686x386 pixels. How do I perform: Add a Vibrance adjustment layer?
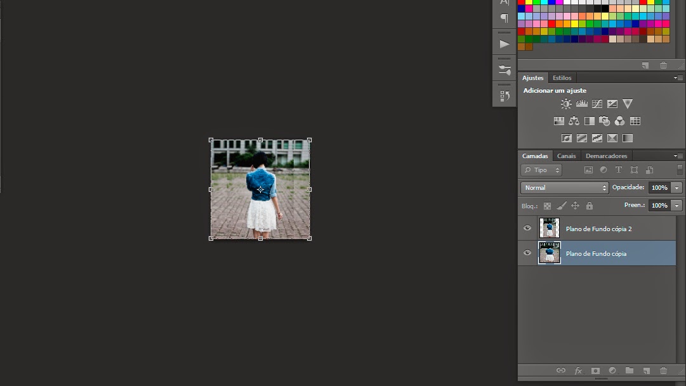(x=628, y=103)
